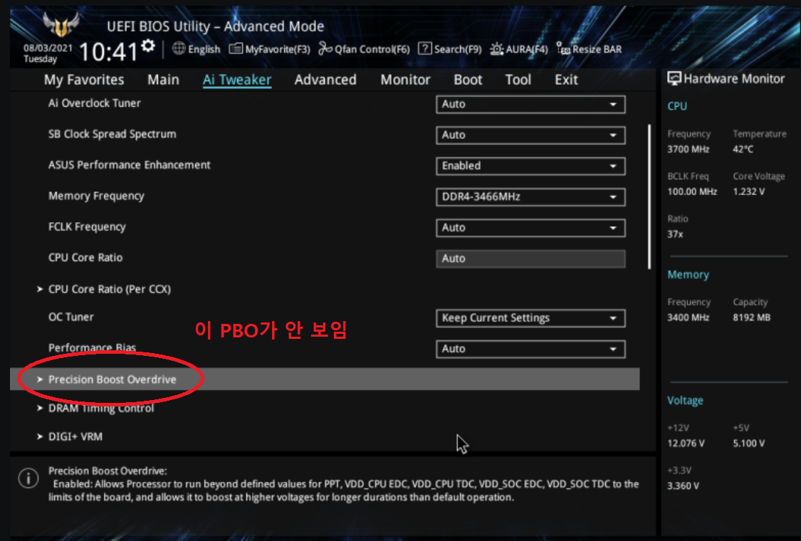Click the AURA light icon

tap(496, 48)
